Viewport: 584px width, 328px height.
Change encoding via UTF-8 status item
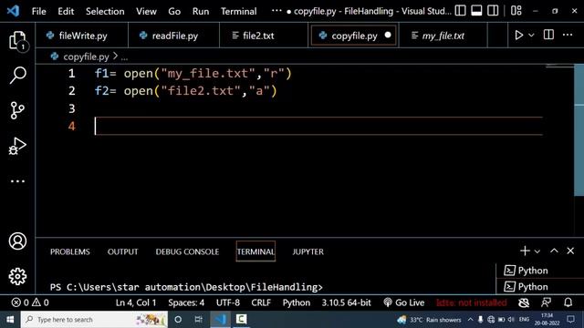pos(228,302)
